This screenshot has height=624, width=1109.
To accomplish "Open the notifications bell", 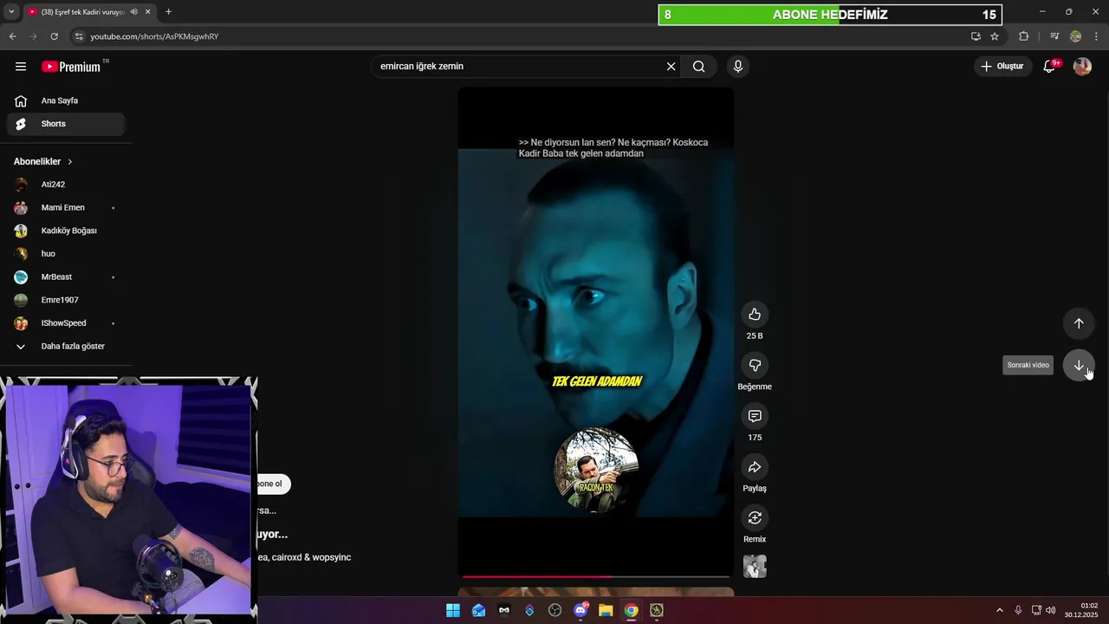I will coord(1049,67).
